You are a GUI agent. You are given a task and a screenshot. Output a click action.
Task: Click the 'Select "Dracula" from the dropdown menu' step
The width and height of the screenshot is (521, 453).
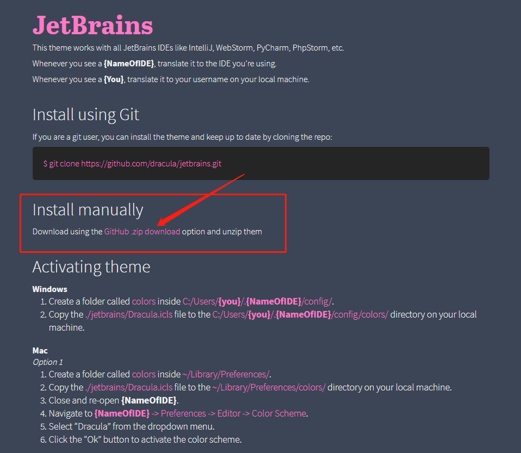(132, 426)
